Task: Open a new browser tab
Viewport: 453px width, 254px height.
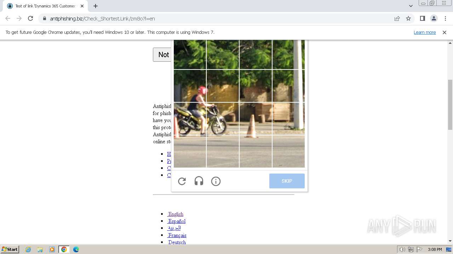Action: pyautogui.click(x=96, y=6)
